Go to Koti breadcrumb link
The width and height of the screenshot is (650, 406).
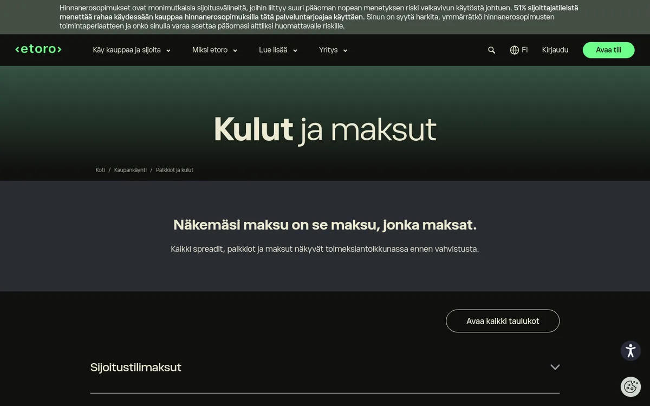click(x=100, y=170)
